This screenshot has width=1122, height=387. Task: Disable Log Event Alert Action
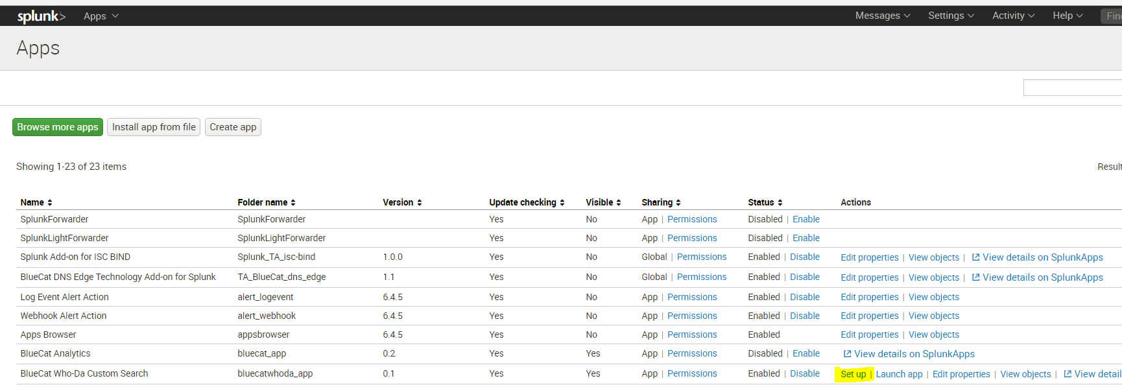point(805,297)
